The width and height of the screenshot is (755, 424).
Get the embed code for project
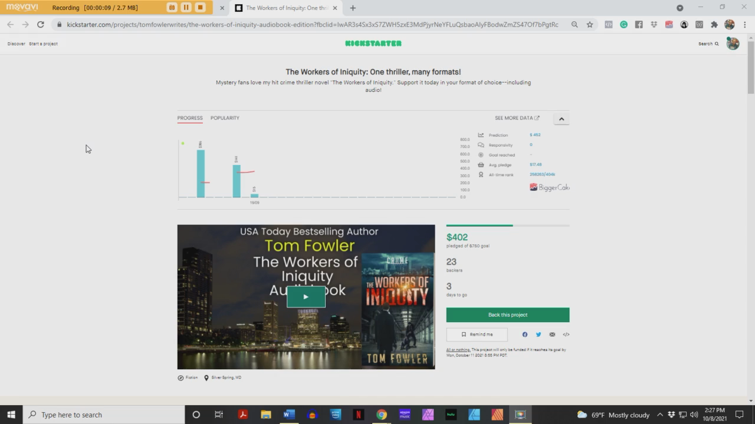pyautogui.click(x=566, y=334)
